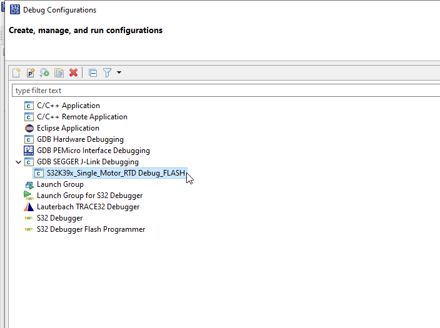Image resolution: width=440 pixels, height=328 pixels.
Task: Click the Lauterbach TRACE32 Debugger icon
Action: click(x=29, y=207)
